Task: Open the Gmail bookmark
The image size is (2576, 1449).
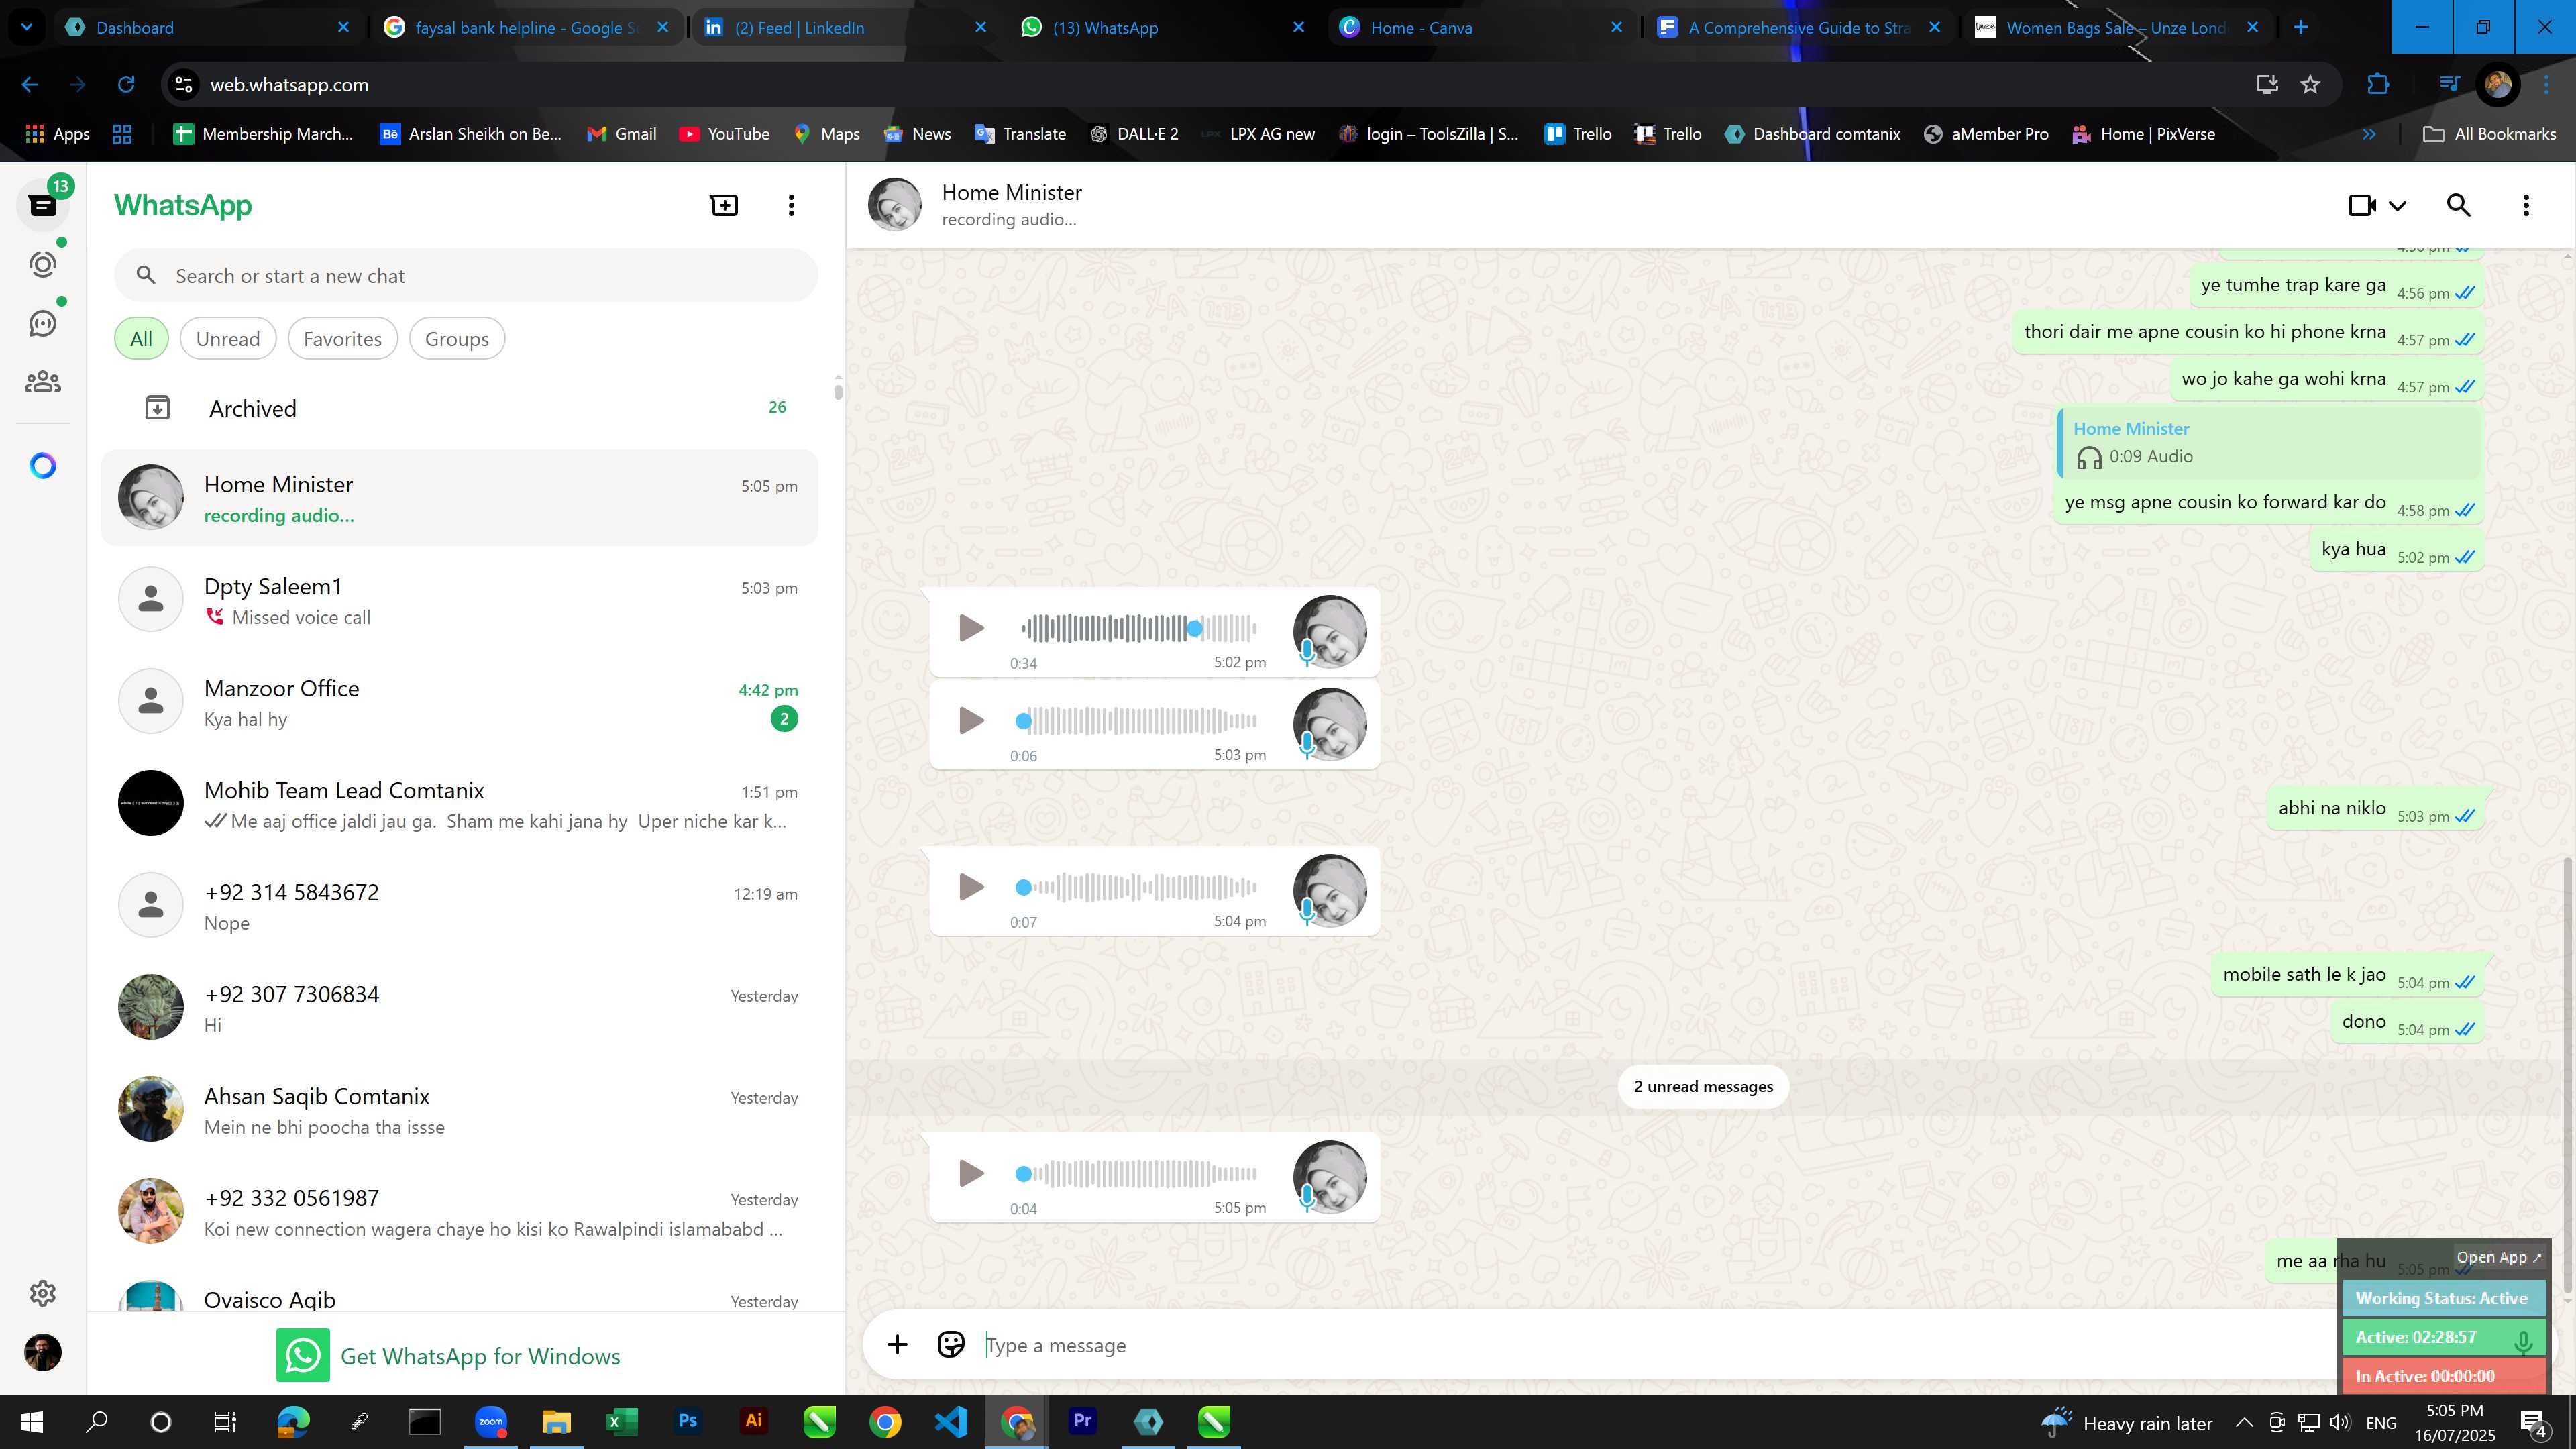Action: (621, 134)
